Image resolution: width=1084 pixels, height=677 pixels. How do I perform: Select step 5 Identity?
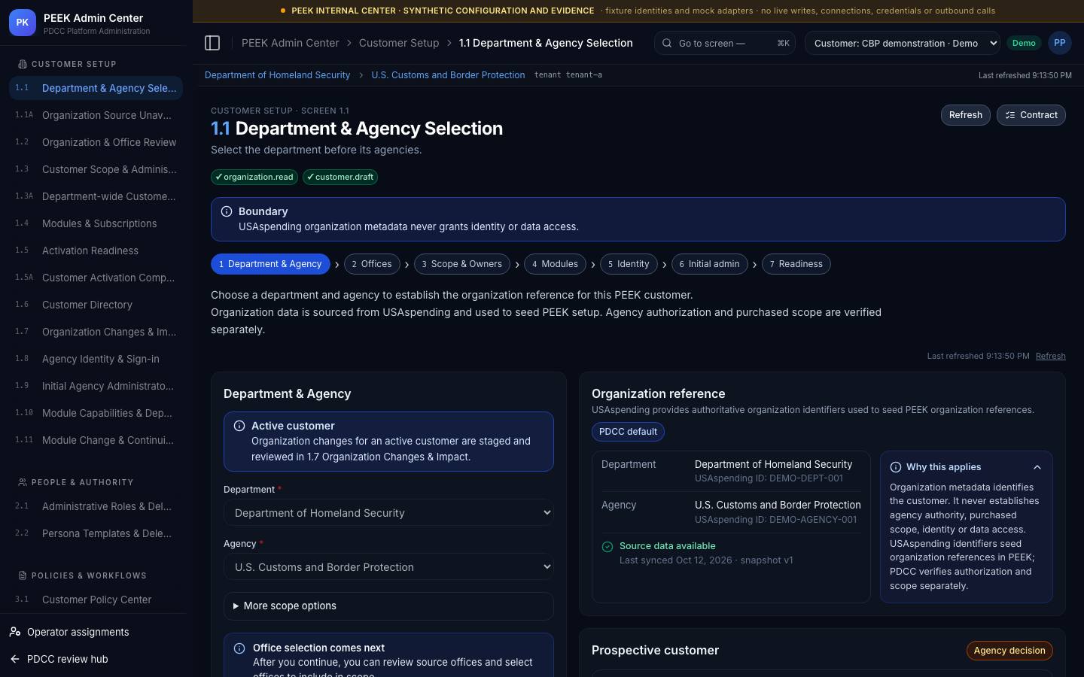coord(629,264)
